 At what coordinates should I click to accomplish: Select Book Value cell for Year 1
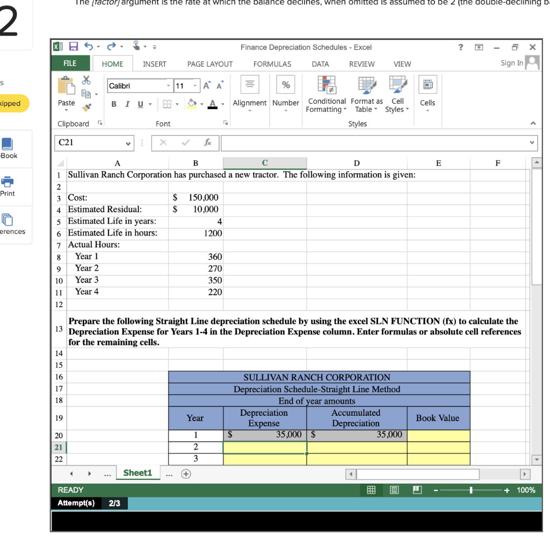[438, 436]
